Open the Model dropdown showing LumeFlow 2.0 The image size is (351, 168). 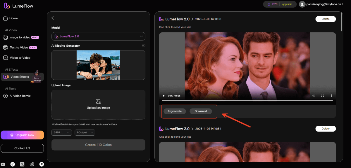click(98, 36)
